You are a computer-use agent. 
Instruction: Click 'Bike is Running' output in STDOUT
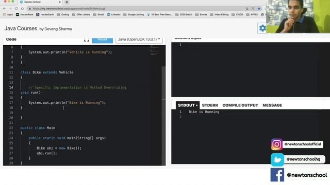pyautogui.click(x=204, y=112)
